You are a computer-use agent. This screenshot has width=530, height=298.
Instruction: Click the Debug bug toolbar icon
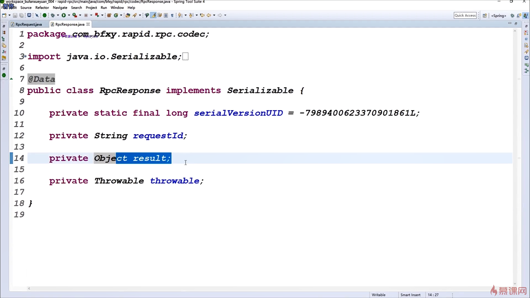point(52,15)
